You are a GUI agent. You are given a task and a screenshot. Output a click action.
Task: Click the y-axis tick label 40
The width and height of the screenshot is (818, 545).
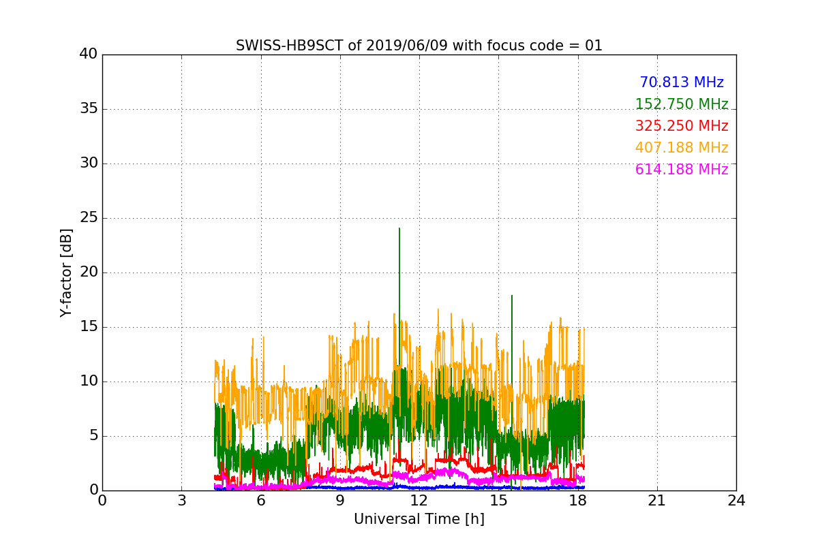(x=89, y=54)
